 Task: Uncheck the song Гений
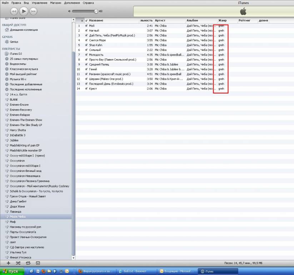(86, 69)
